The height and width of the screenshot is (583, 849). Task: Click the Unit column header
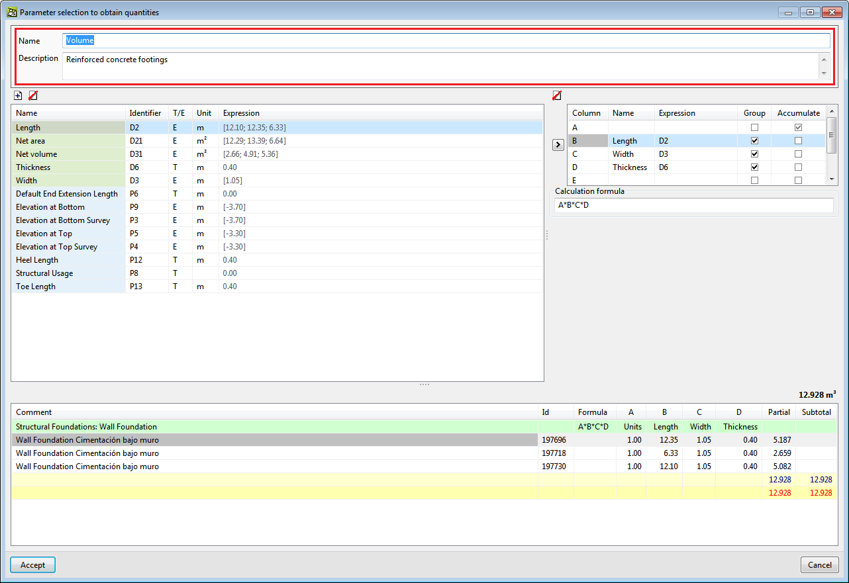(204, 113)
